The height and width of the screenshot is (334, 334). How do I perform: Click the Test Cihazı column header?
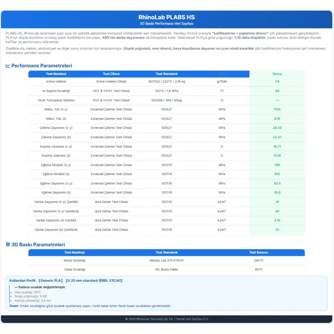[111, 74]
